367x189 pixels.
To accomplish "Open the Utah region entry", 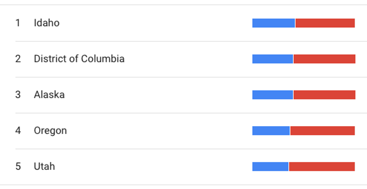I will [44, 167].
